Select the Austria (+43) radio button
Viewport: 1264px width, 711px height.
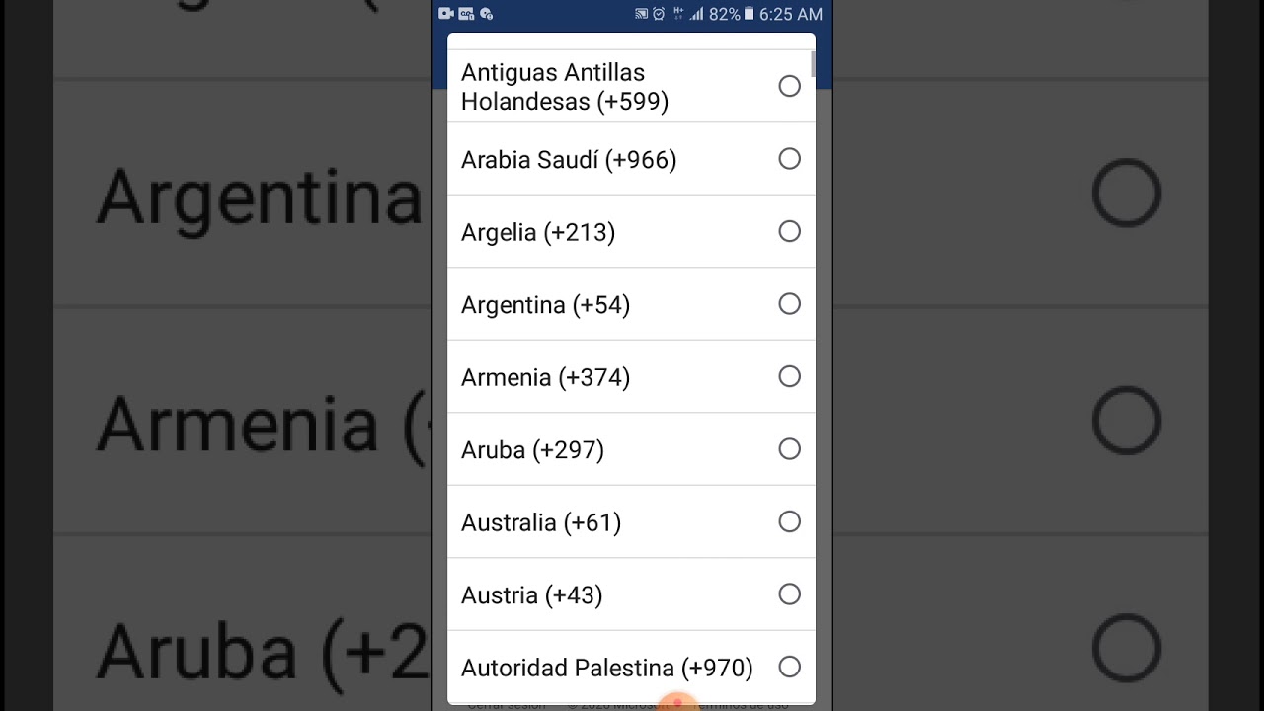coord(789,594)
